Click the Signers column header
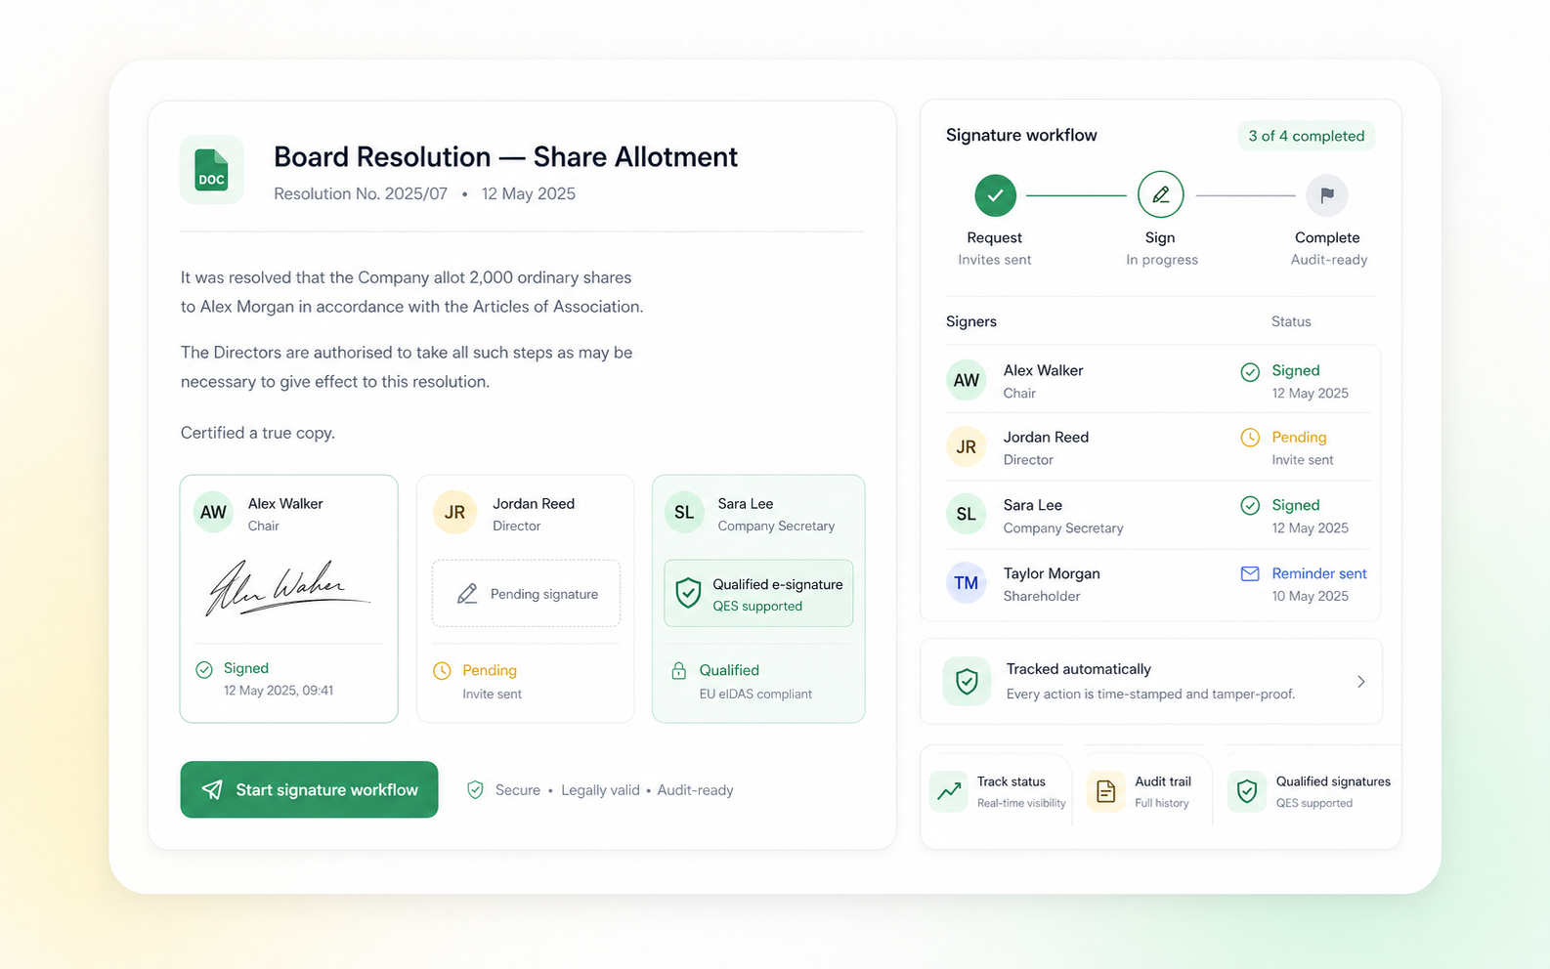The width and height of the screenshot is (1550, 969). pyautogui.click(x=971, y=321)
